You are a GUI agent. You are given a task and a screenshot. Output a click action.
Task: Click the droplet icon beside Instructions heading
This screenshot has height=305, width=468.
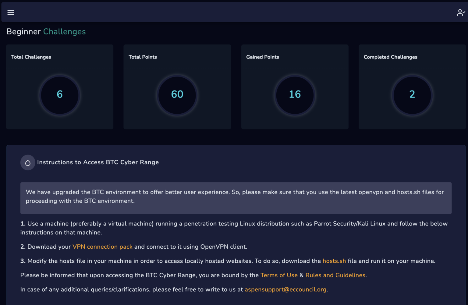(x=28, y=163)
